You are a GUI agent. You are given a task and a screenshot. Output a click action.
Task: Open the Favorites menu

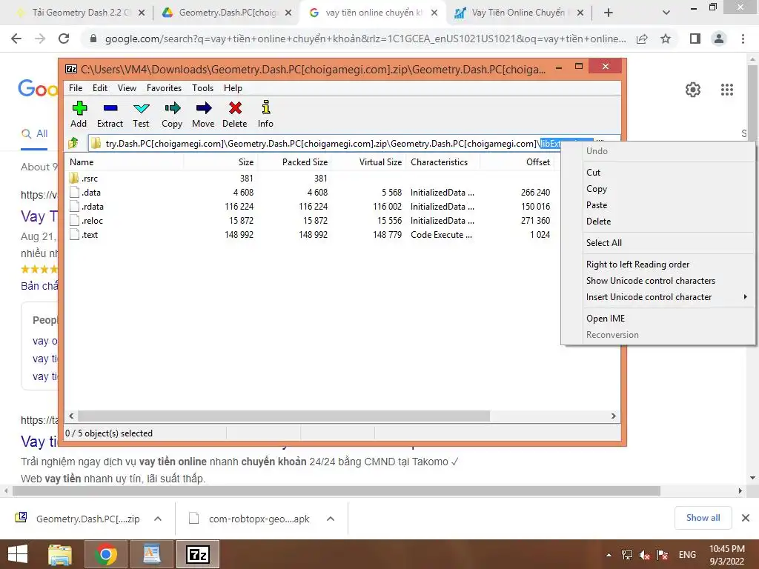click(164, 88)
